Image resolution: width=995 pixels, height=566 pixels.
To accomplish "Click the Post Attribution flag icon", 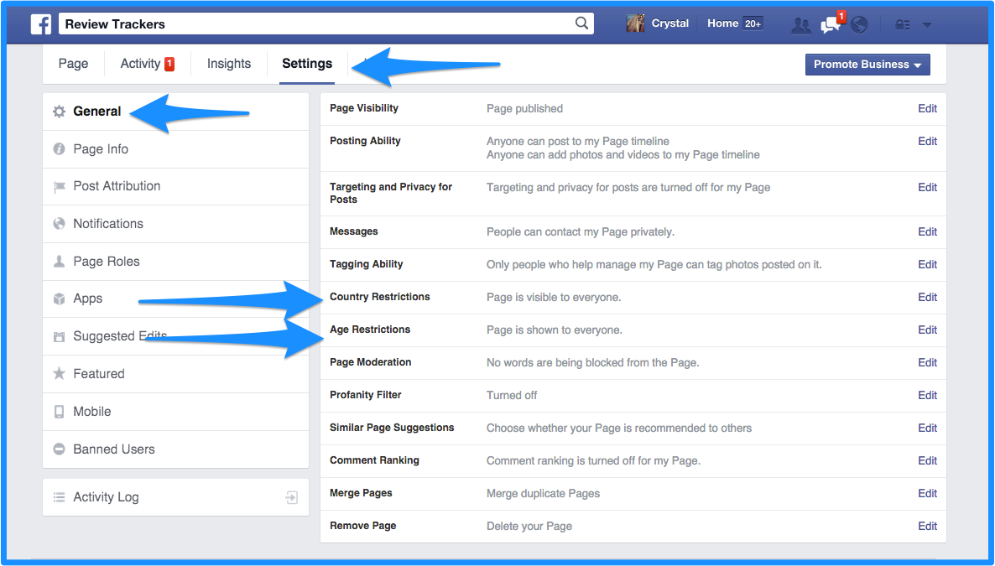I will [x=59, y=186].
